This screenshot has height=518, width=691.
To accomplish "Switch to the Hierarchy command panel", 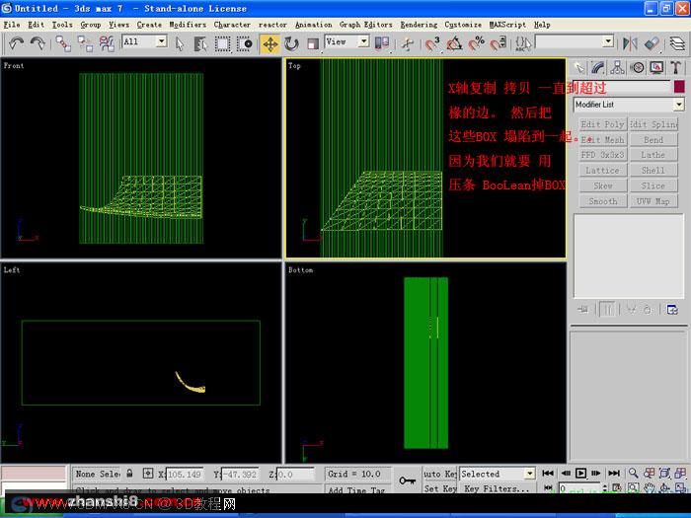I will point(617,67).
